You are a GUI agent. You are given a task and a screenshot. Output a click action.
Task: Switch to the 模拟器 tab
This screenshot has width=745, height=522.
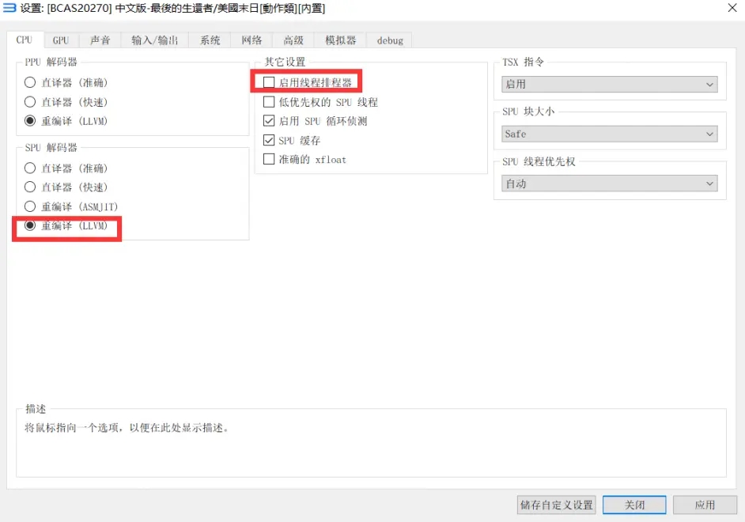[x=339, y=40]
